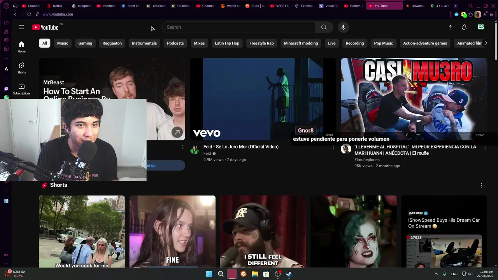Show hidden system tray icons
Screen dimensions: 498x280
tap(436, 274)
